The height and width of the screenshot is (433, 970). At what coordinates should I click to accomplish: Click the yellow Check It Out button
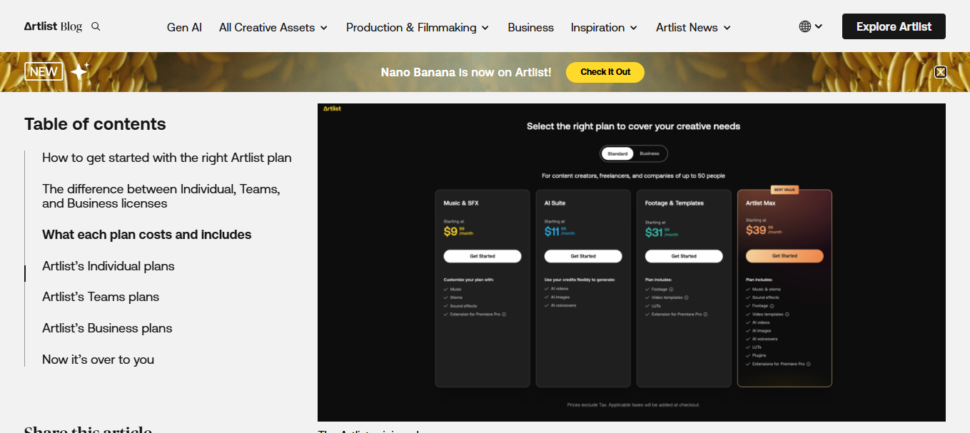(x=605, y=72)
